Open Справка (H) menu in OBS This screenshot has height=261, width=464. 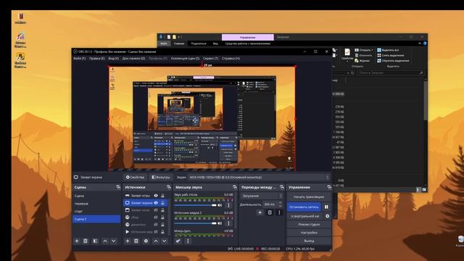point(231,58)
